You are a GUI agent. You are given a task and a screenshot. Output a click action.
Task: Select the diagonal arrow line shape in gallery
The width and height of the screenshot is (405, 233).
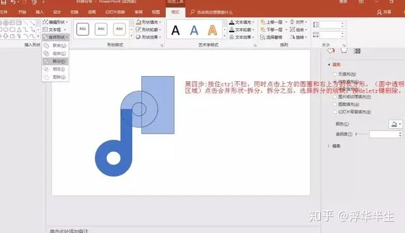coord(32,23)
